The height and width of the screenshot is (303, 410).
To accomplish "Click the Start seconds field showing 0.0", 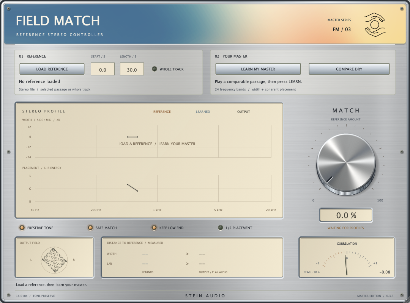I will coord(102,69).
